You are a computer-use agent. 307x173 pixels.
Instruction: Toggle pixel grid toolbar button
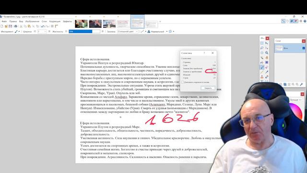52,26
